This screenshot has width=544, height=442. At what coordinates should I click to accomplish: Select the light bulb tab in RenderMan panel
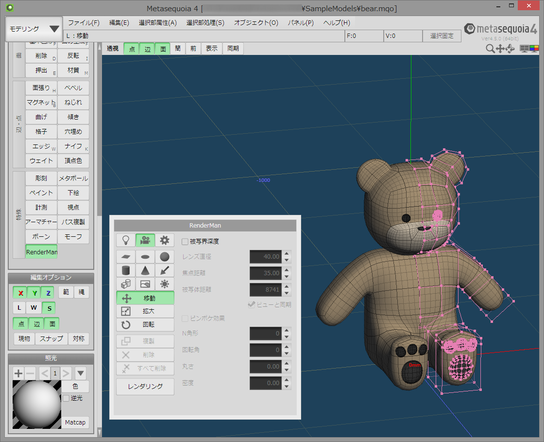pos(126,240)
